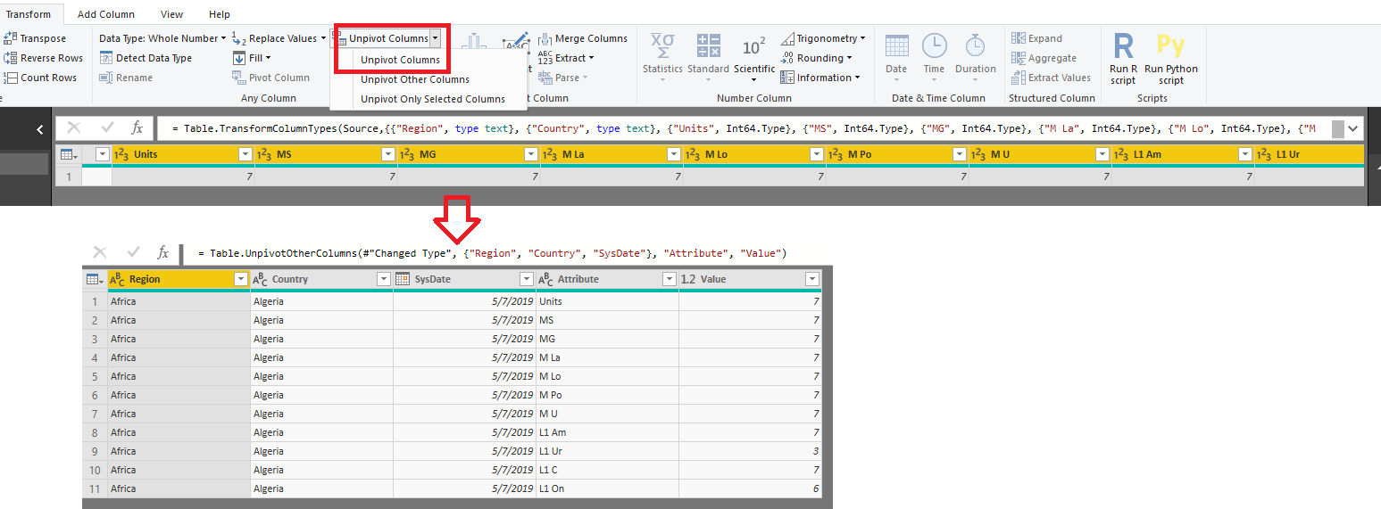This screenshot has height=509, width=1381.
Task: Select row 9 cell 'L1 Ur'
Action: click(607, 451)
